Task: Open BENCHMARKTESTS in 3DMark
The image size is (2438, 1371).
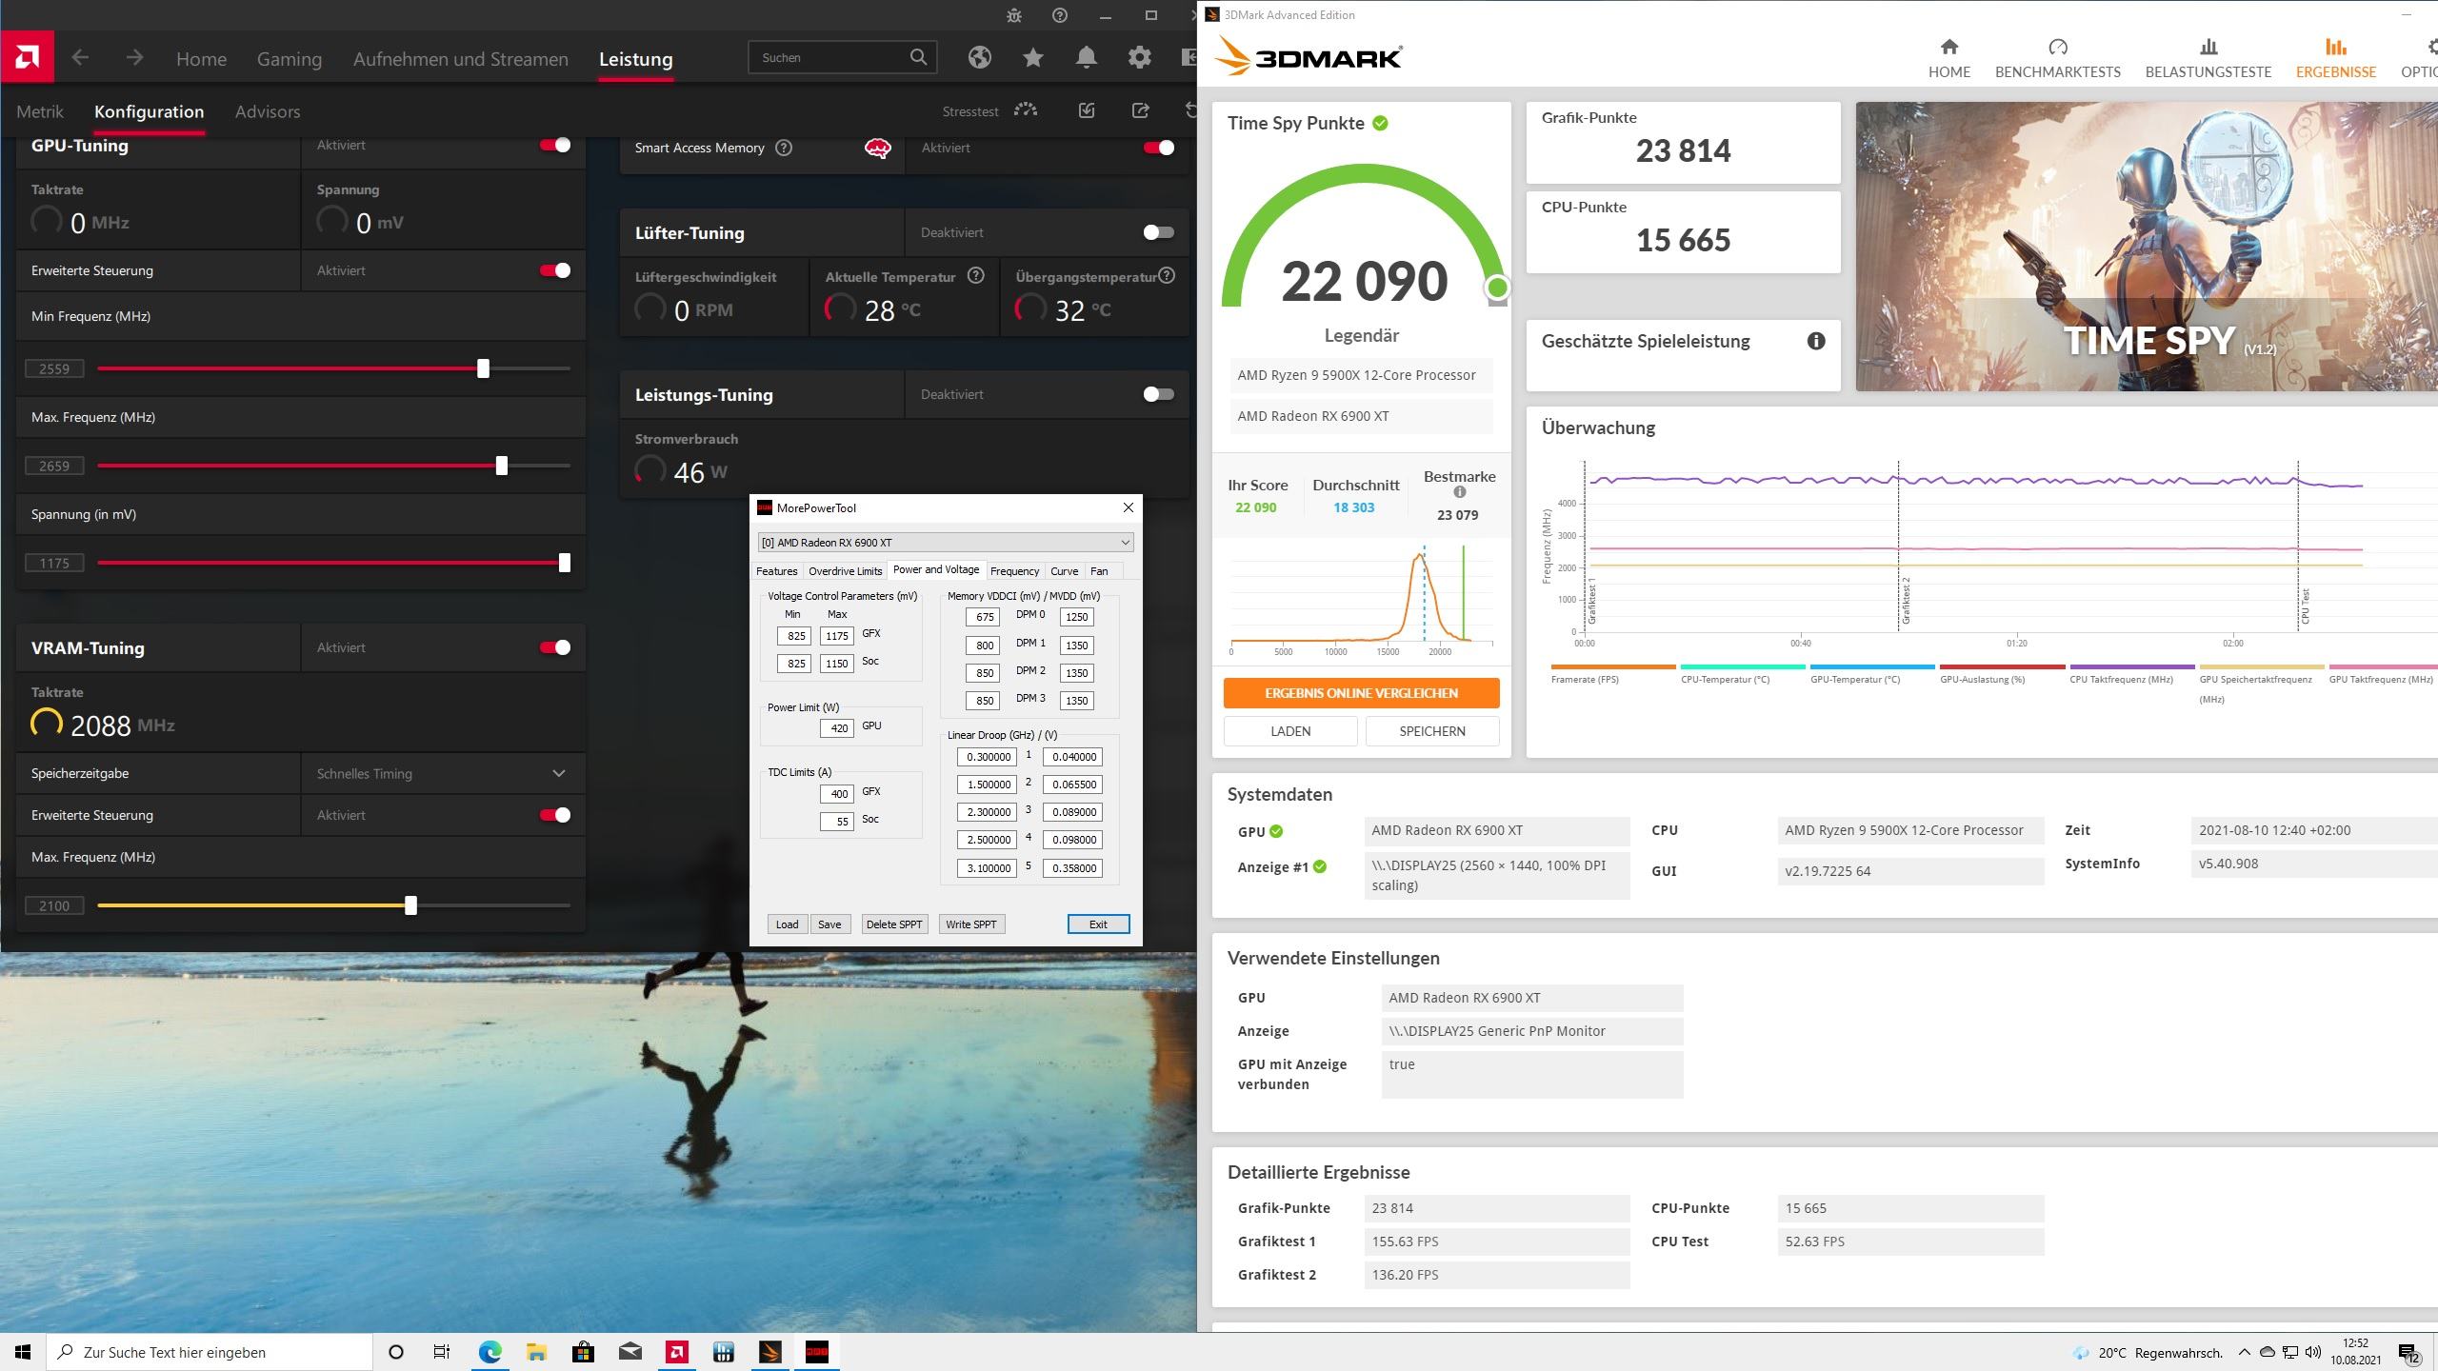Action: coord(2058,57)
